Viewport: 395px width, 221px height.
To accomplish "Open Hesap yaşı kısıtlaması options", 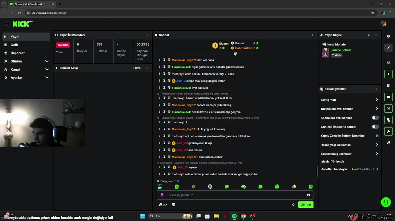I will pyautogui.click(x=349, y=145).
